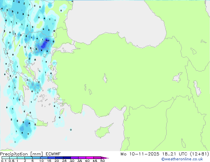Click the legend label '10'
The image size is (210, 162).
pos(41,161)
